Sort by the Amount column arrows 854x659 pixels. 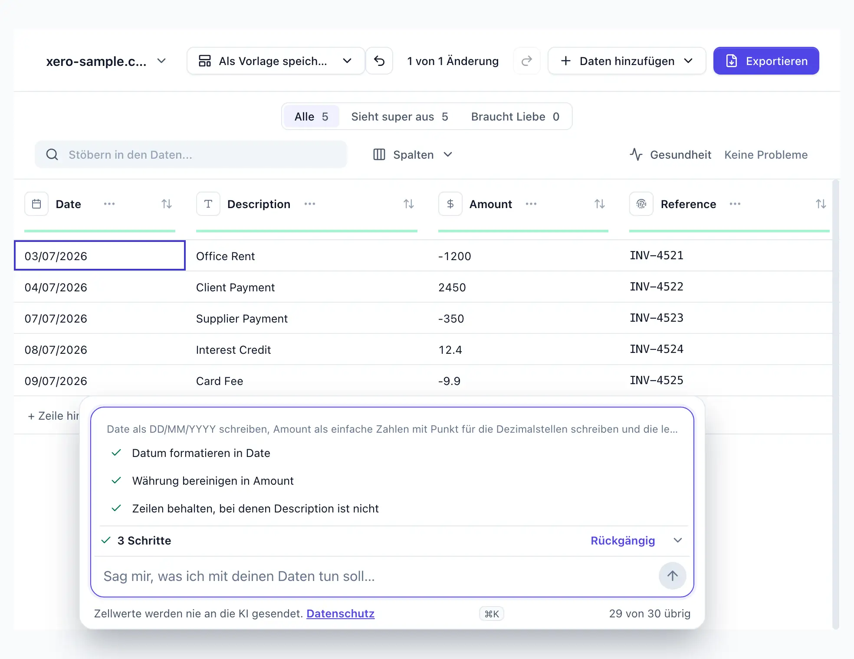pos(600,204)
